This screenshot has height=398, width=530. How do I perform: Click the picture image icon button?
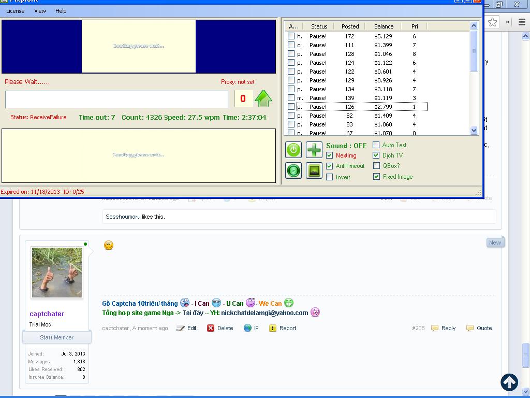(x=314, y=170)
